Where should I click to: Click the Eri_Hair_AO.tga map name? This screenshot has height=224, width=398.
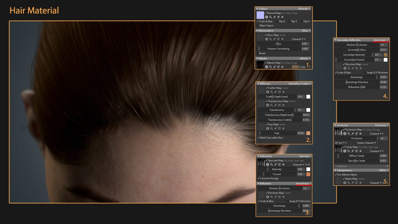[x=372, y=130]
